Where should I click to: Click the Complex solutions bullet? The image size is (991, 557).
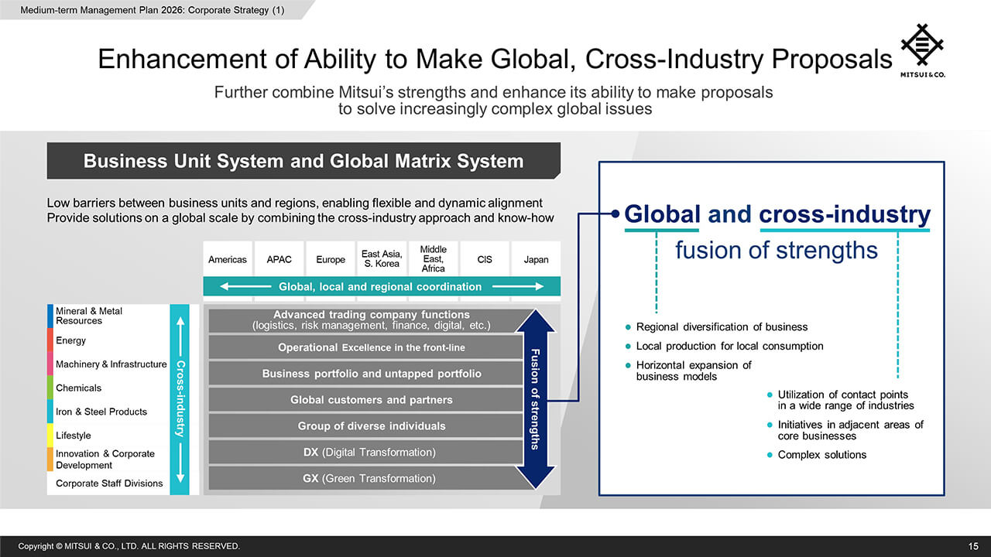point(821,455)
